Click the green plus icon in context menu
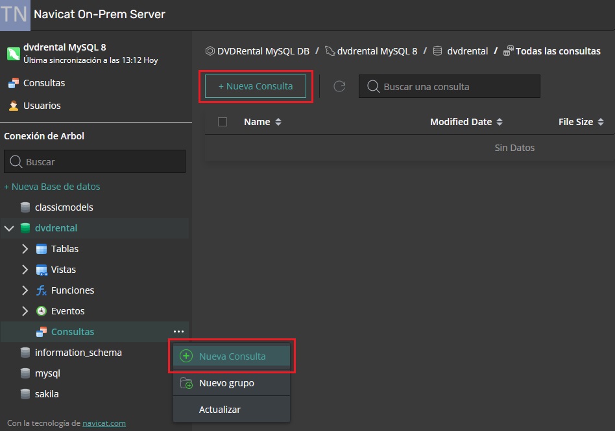The width and height of the screenshot is (615, 431). tap(186, 356)
